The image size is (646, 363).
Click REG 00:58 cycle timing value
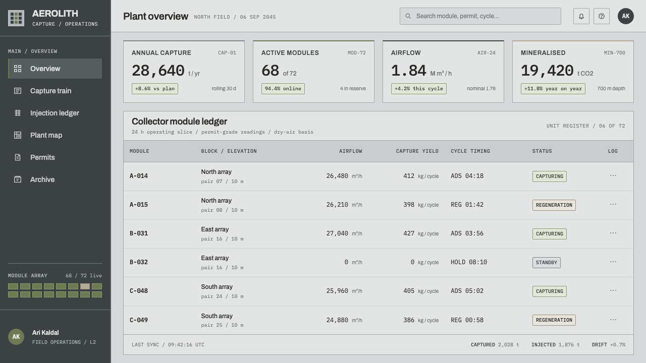[467, 320]
